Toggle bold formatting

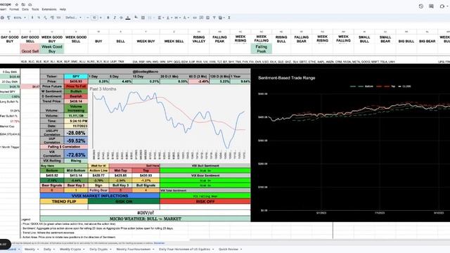pos(108,18)
